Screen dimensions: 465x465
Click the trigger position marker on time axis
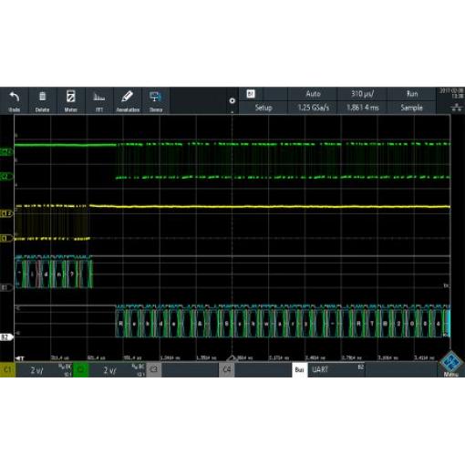tap(20, 358)
